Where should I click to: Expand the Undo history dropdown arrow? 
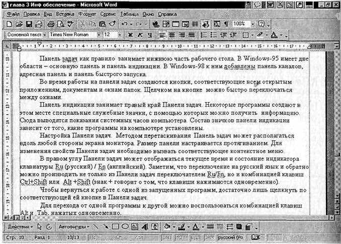point(131,24)
